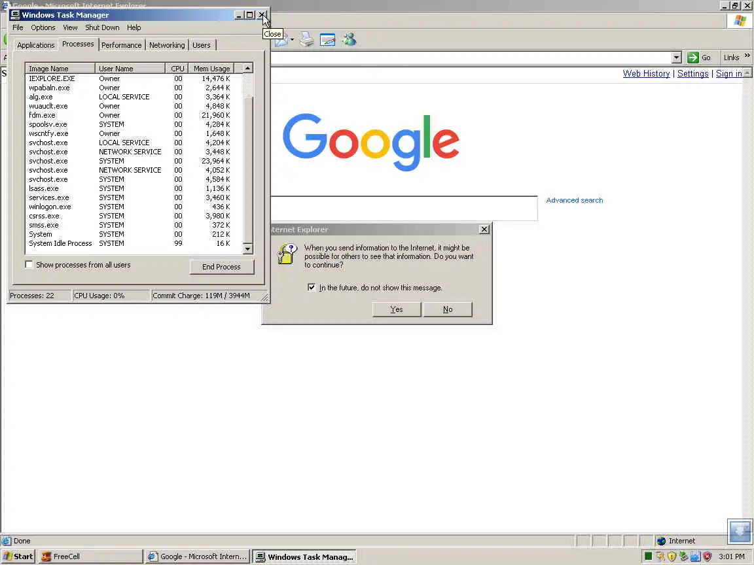Open the Messenger icon in IE toolbar

(x=349, y=39)
